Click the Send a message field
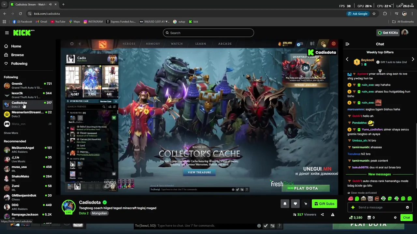This screenshot has height=234, width=417. (380, 207)
